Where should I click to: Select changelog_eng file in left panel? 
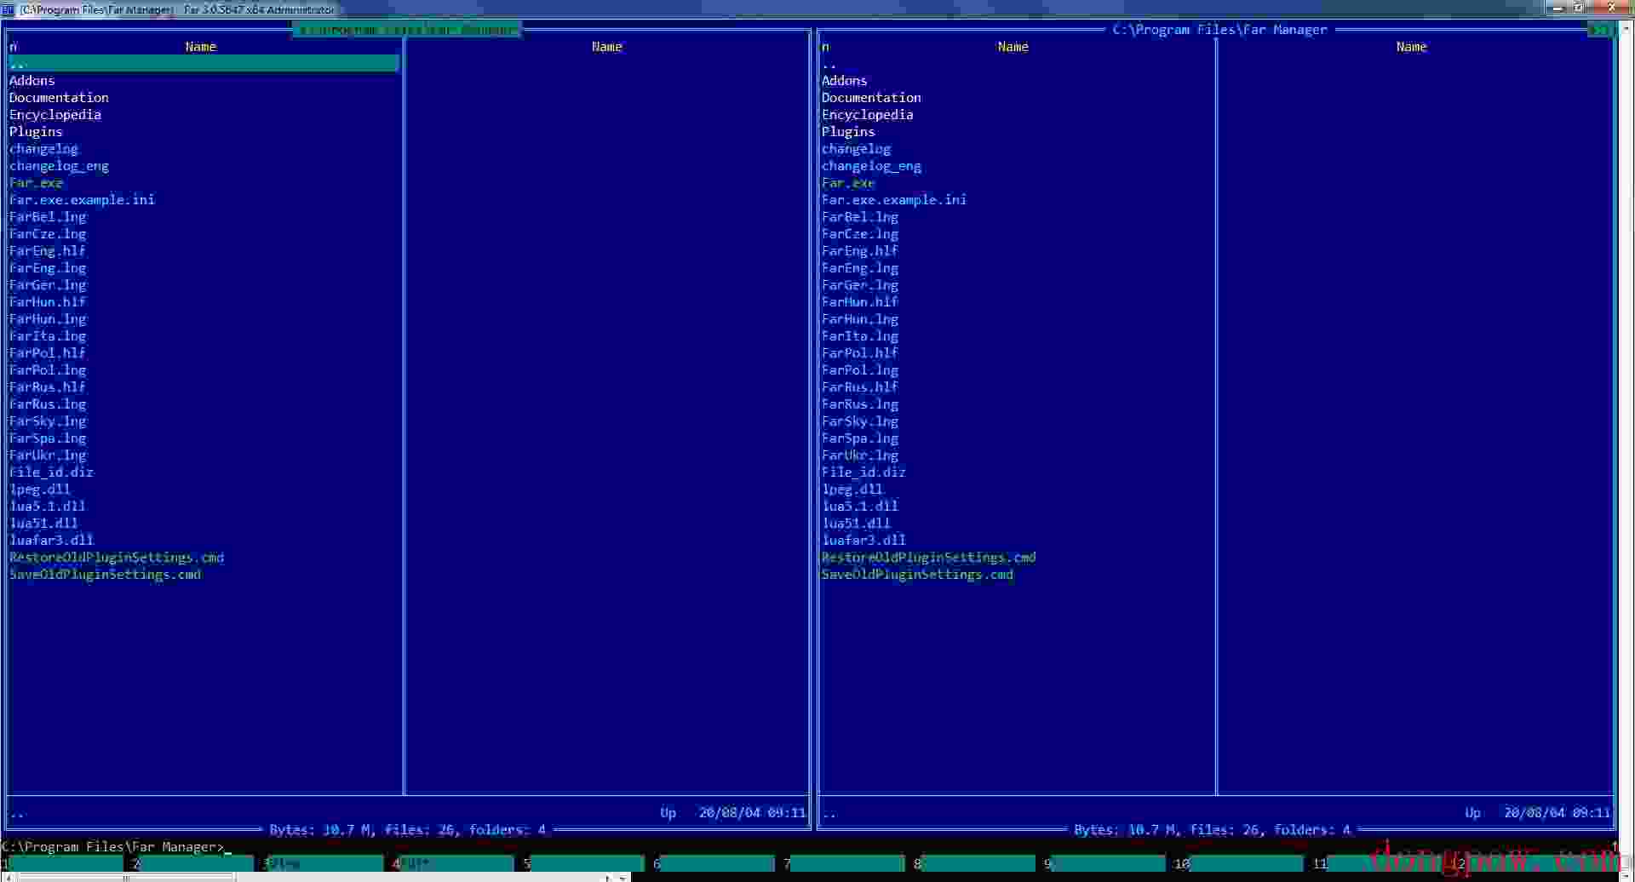click(59, 166)
